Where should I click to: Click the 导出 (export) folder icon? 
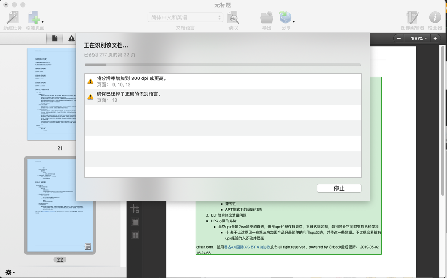click(x=267, y=17)
